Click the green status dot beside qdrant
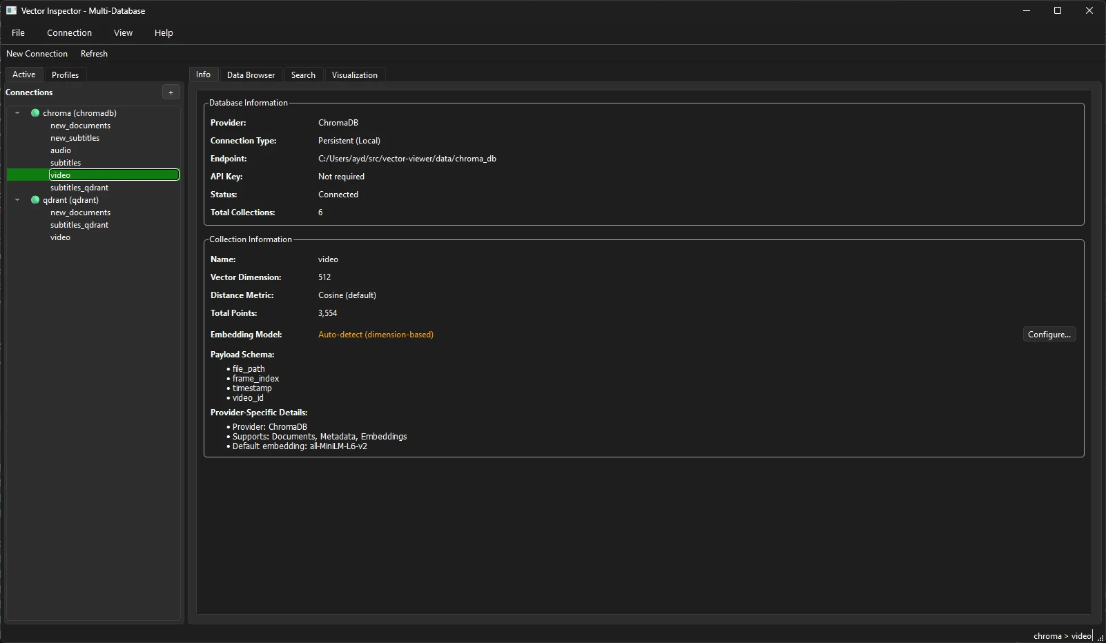Screen dimensions: 1106x643 [x=35, y=200]
